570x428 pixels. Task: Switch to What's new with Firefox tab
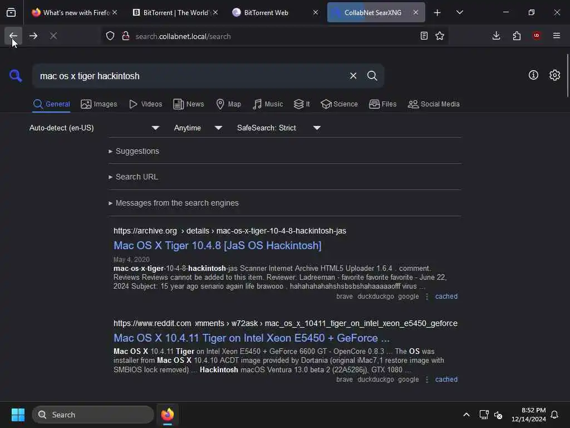76,13
